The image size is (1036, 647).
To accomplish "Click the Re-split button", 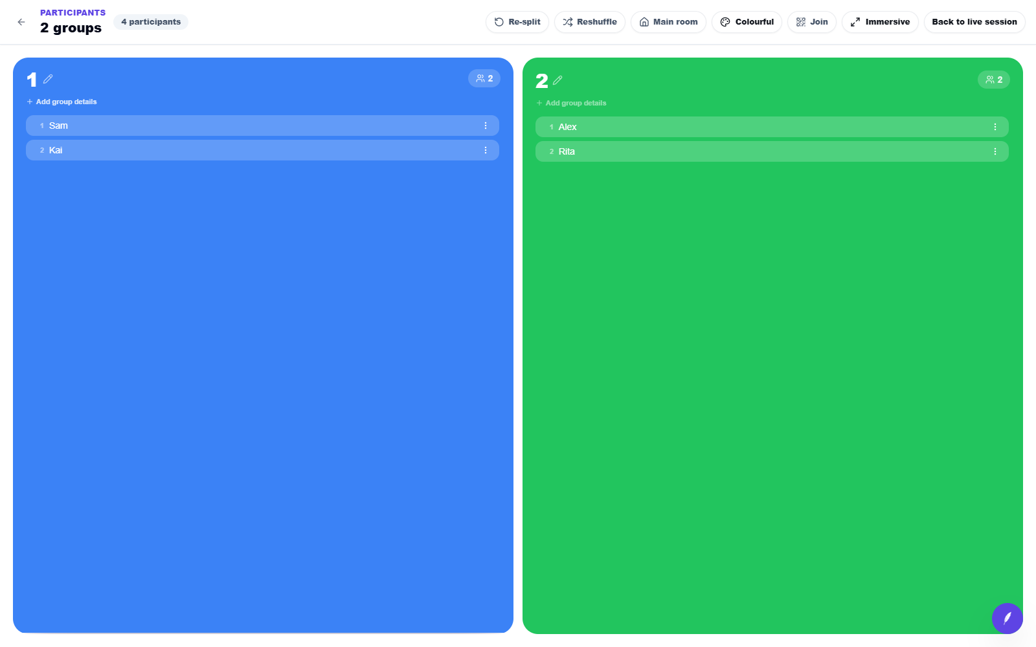I will click(x=517, y=22).
